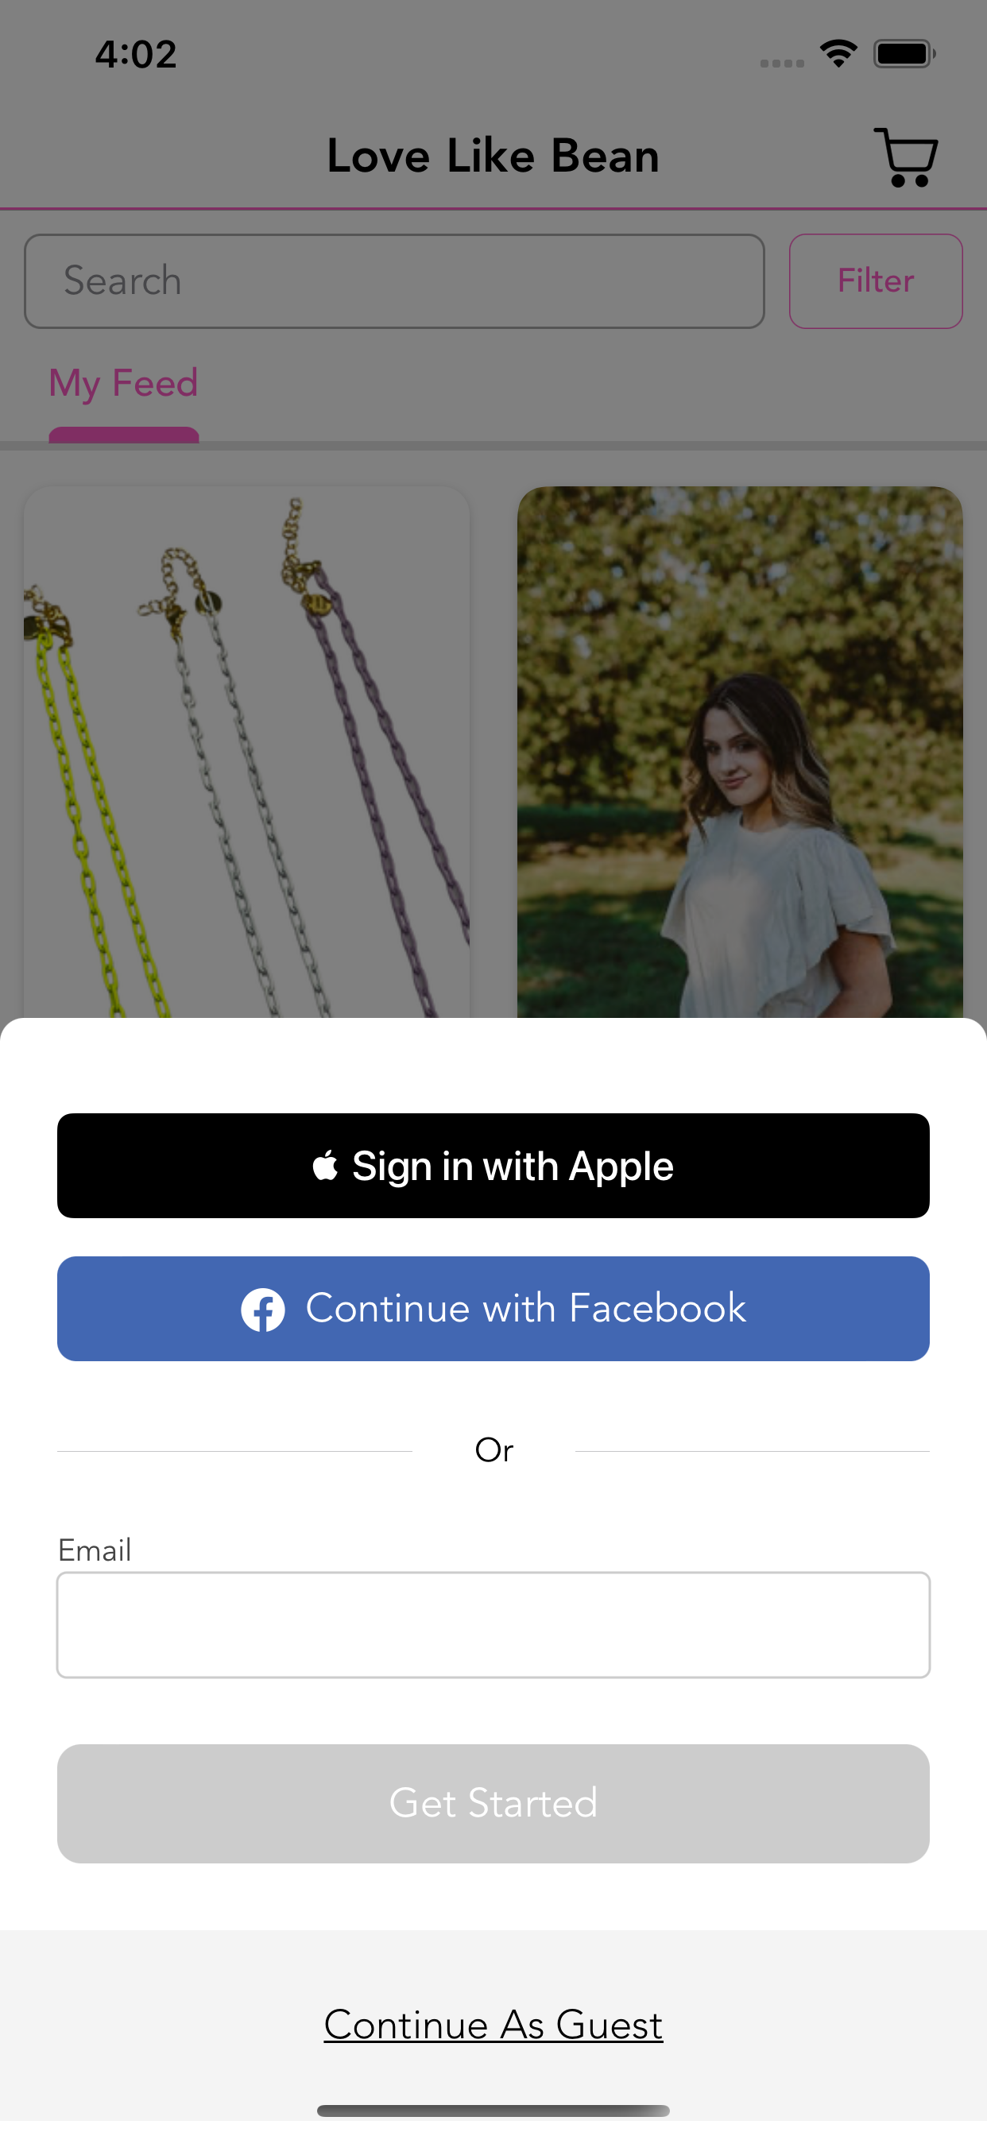Tap the Apple logo in sign-in button

(325, 1165)
